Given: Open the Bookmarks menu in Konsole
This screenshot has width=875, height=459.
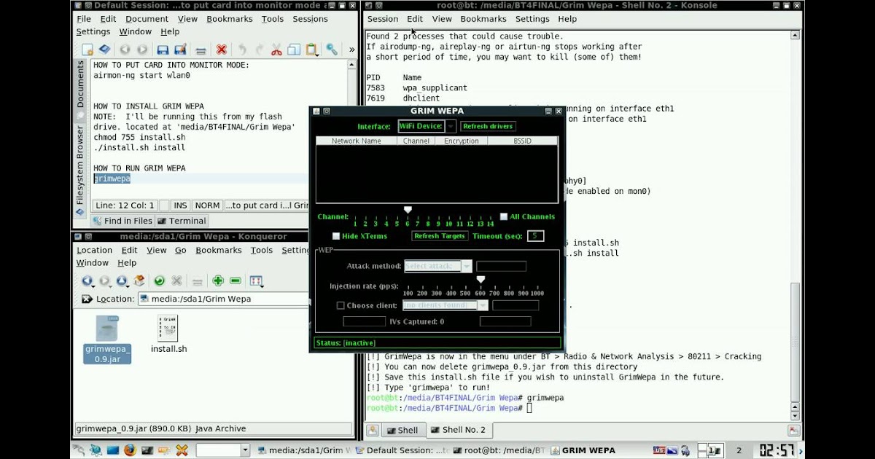Looking at the screenshot, I should click(483, 19).
